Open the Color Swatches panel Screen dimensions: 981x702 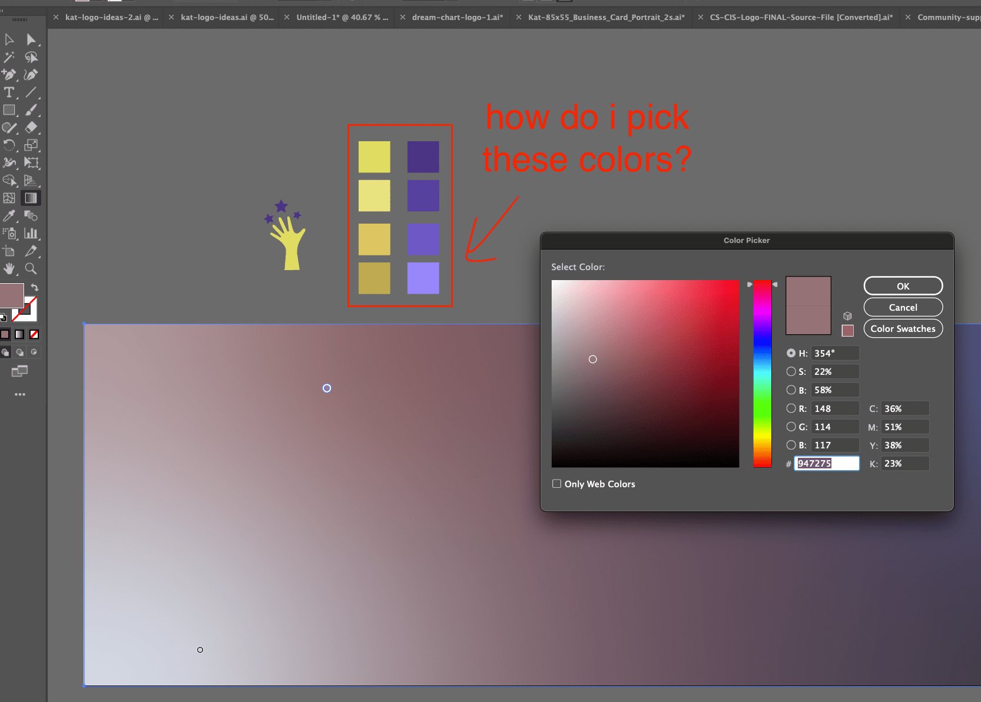click(903, 328)
